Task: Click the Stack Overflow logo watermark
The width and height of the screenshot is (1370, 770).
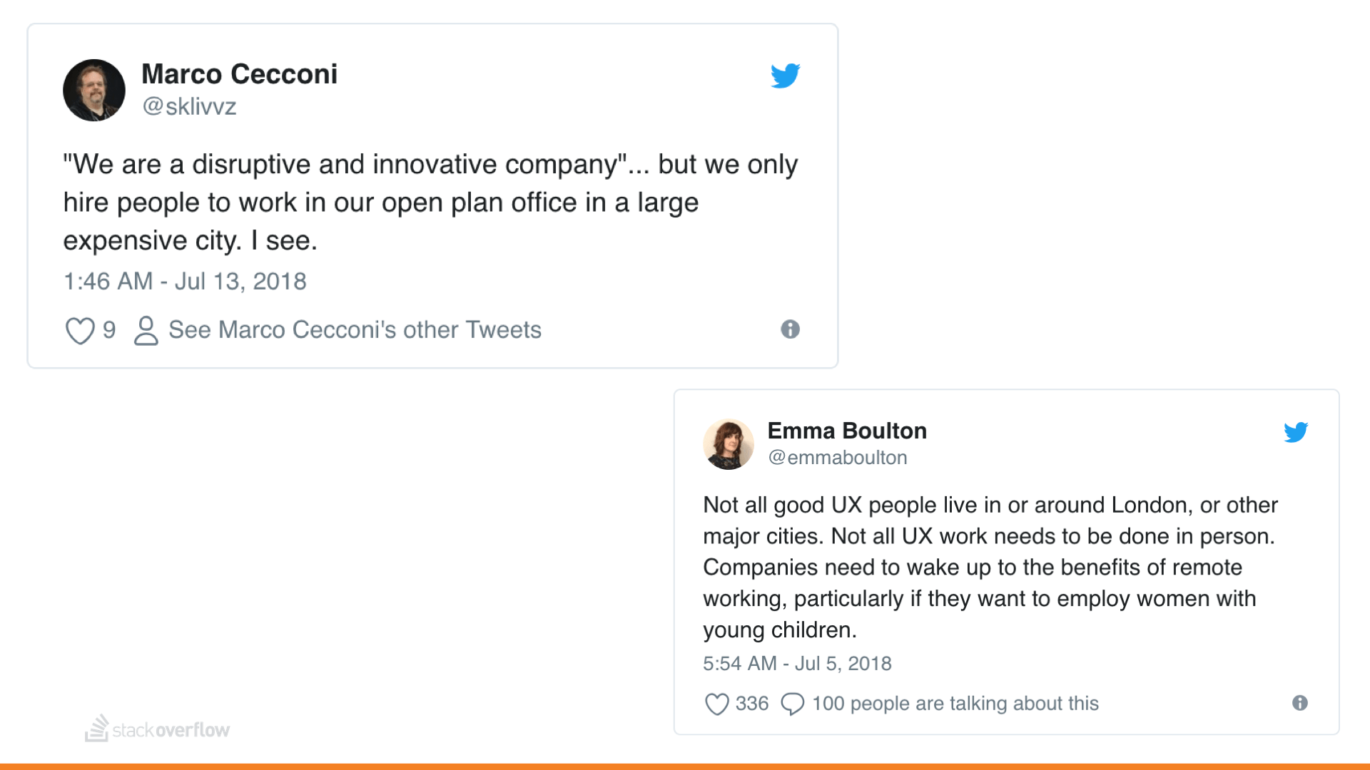Action: [158, 729]
